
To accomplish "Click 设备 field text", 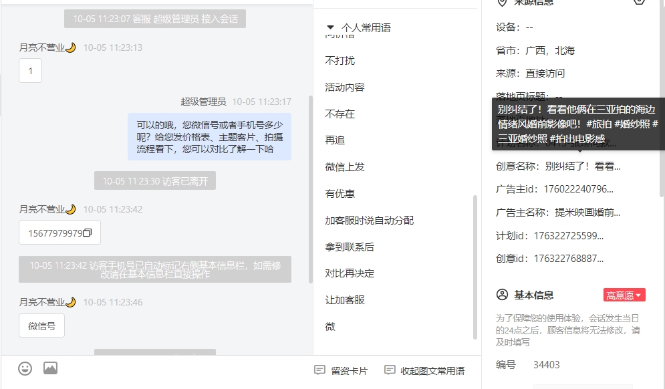I will coord(515,27).
